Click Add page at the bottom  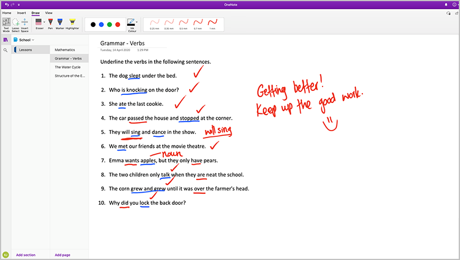point(62,254)
